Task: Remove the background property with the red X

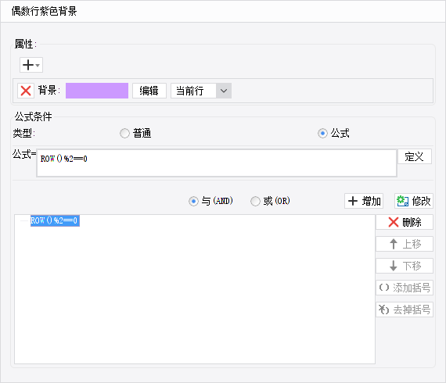Action: [26, 91]
